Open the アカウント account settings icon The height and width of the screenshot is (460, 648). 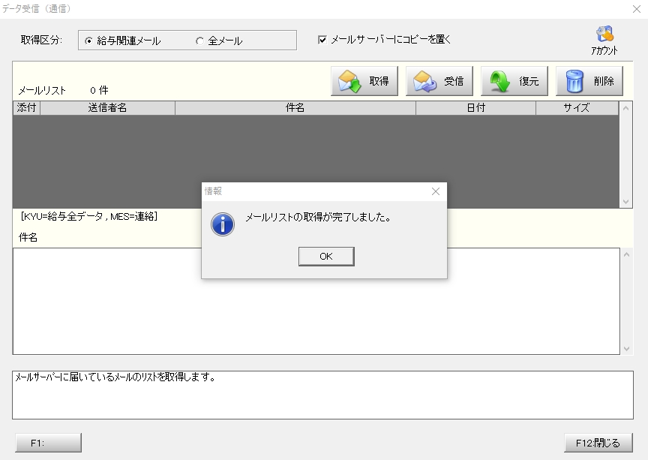(x=604, y=41)
